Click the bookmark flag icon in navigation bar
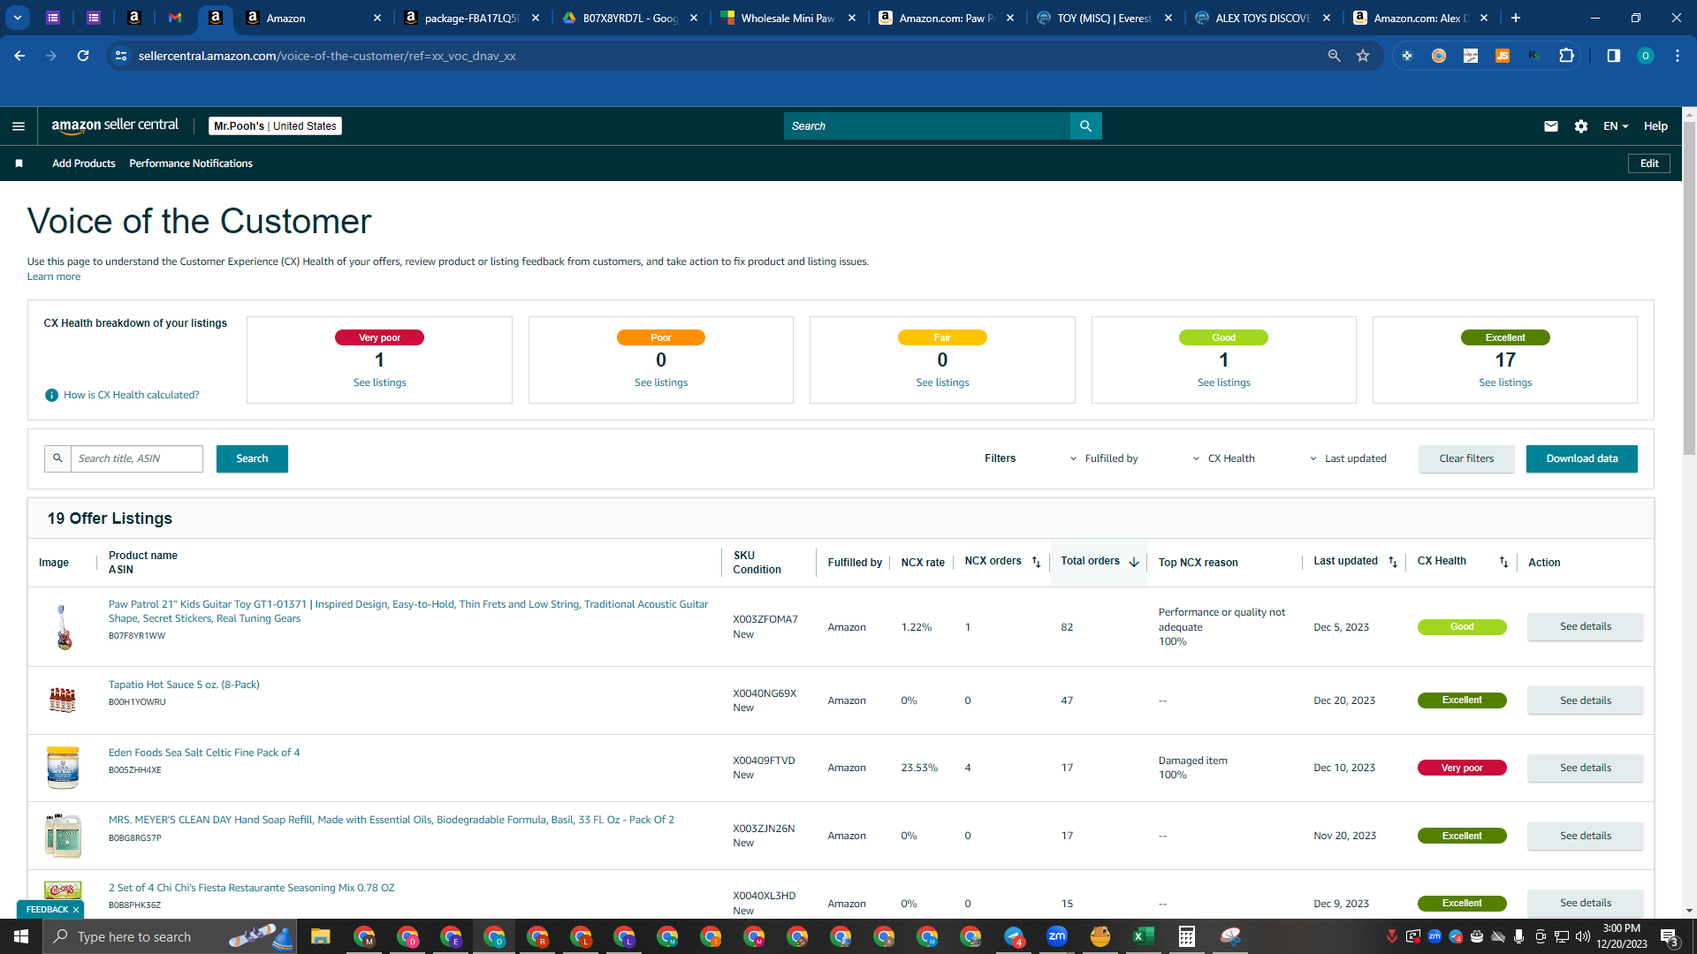This screenshot has height=954, width=1697. coord(19,163)
